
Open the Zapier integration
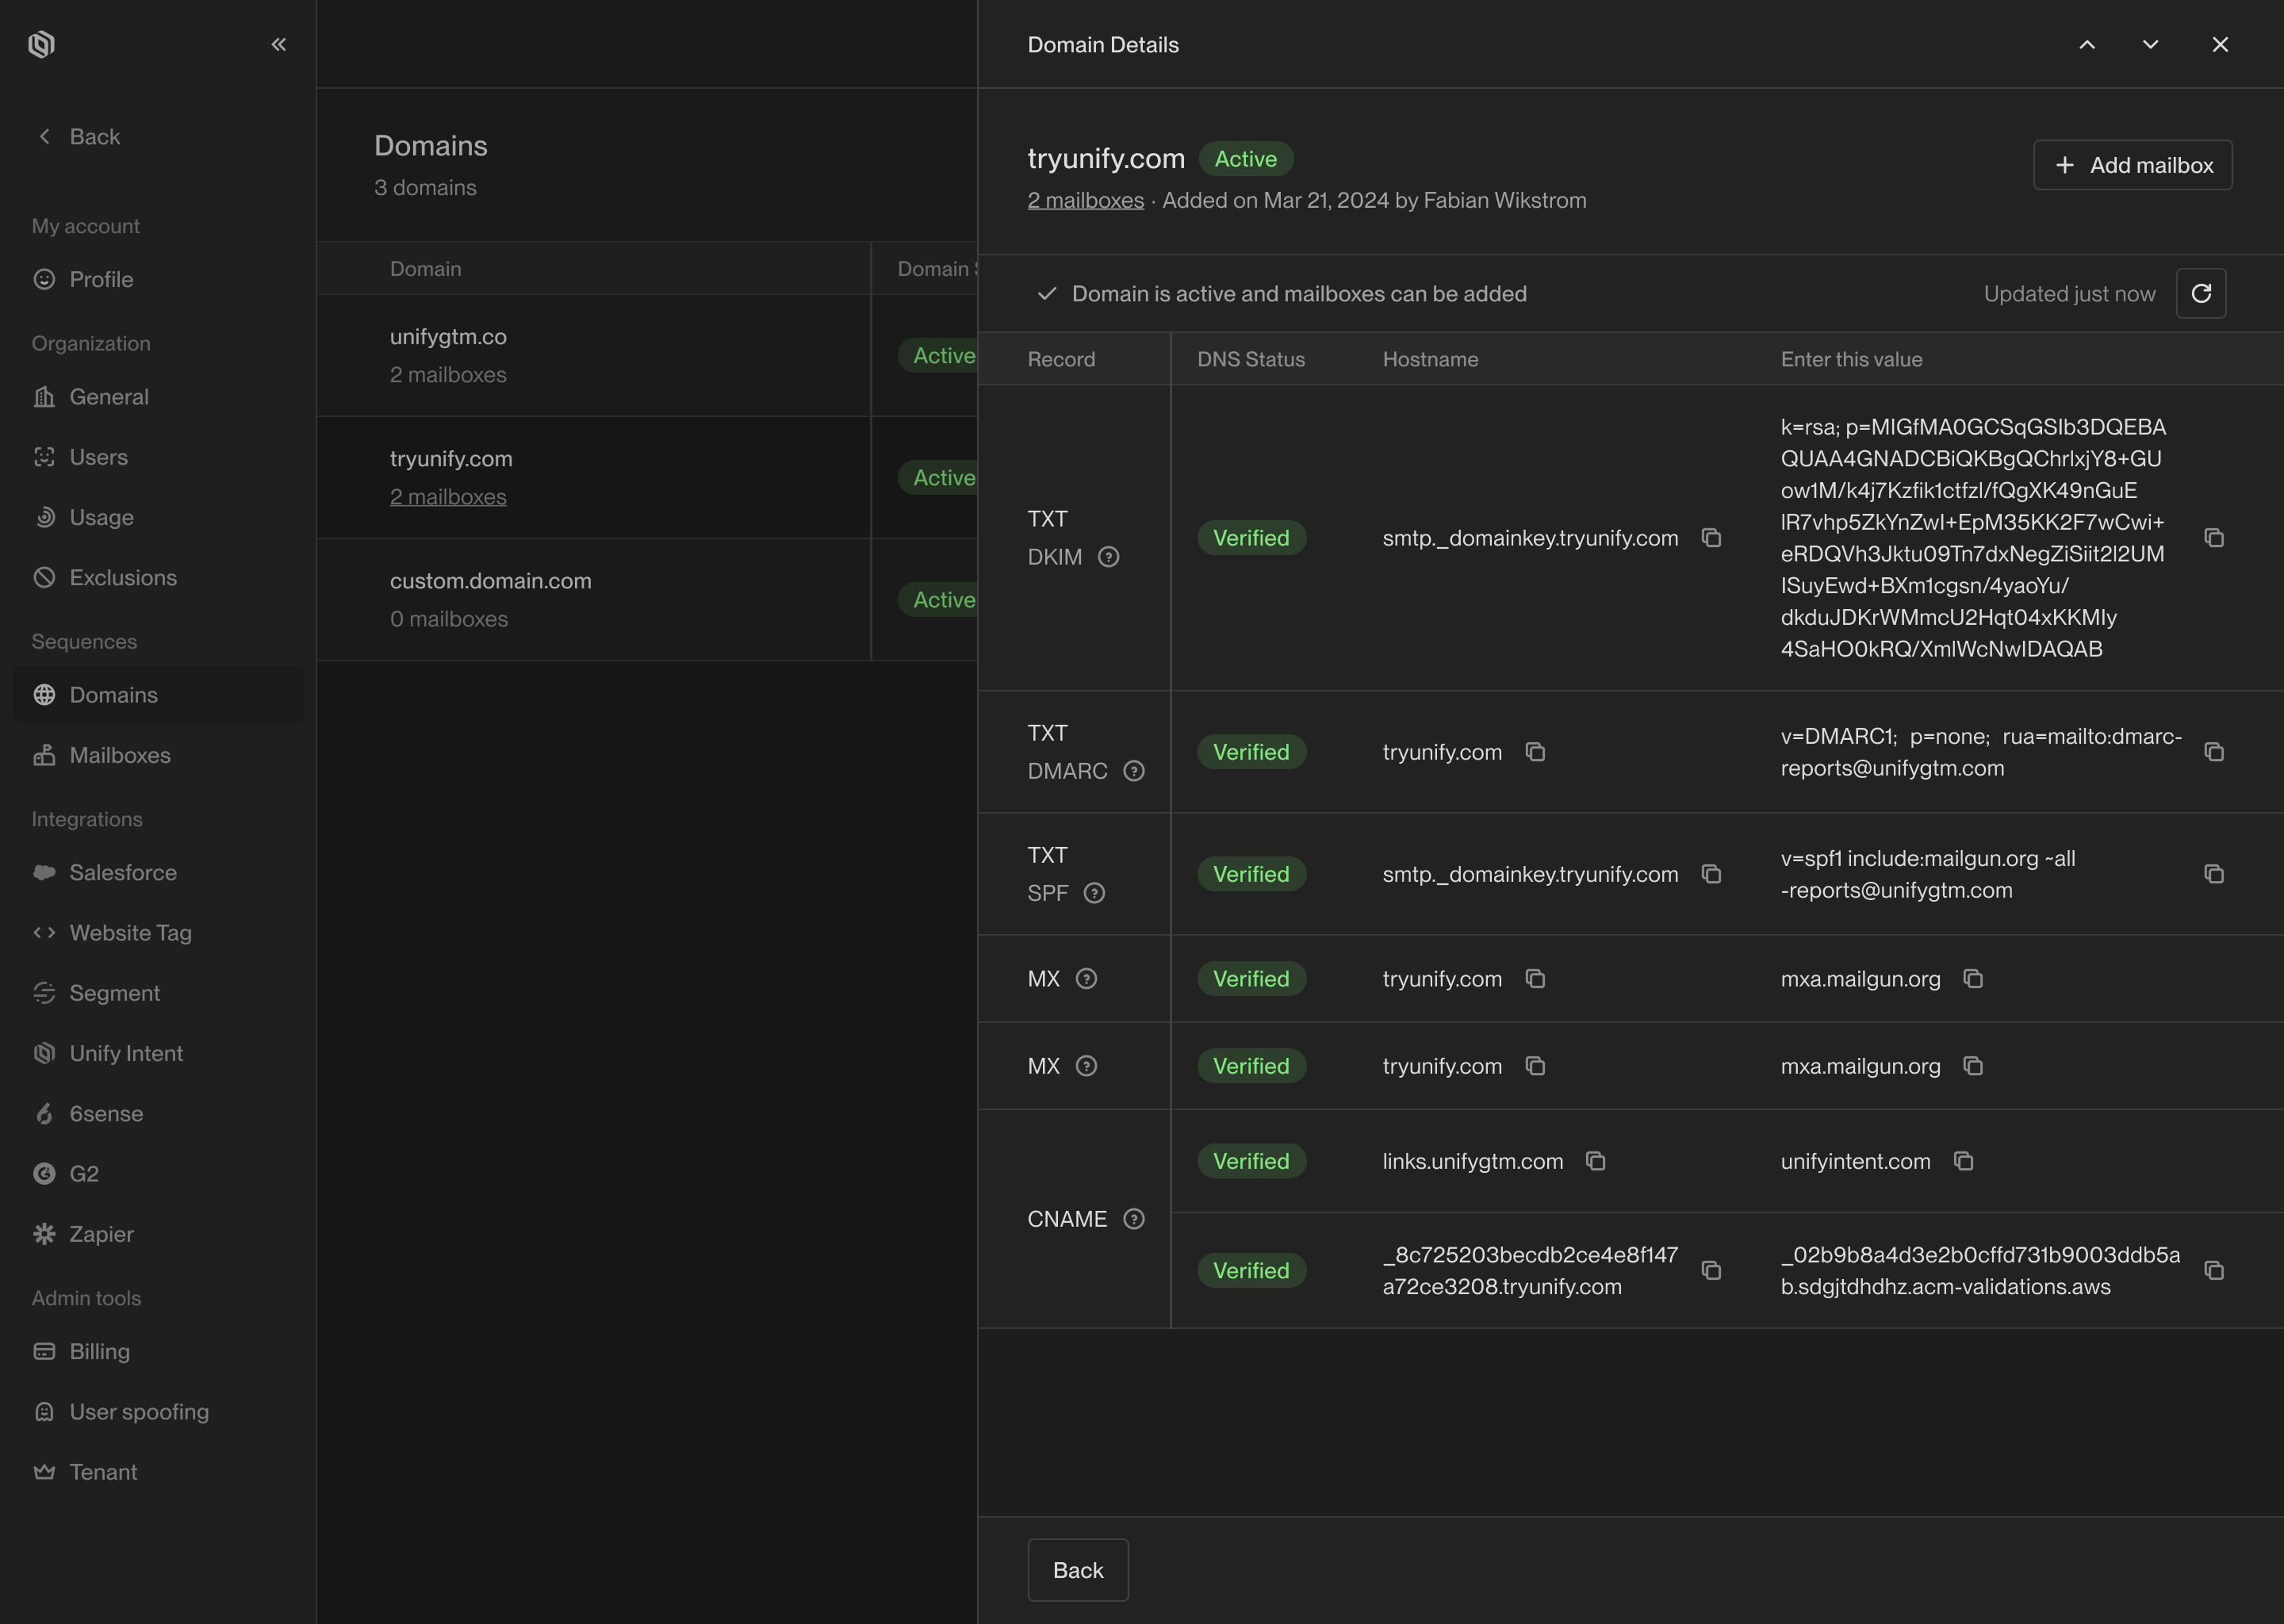coord(158,1234)
